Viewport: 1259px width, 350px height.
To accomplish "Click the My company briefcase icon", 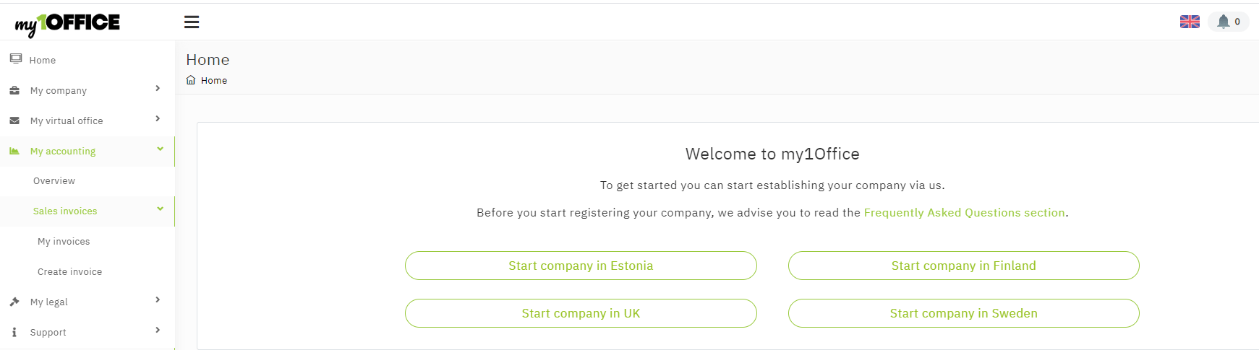I will click(14, 91).
